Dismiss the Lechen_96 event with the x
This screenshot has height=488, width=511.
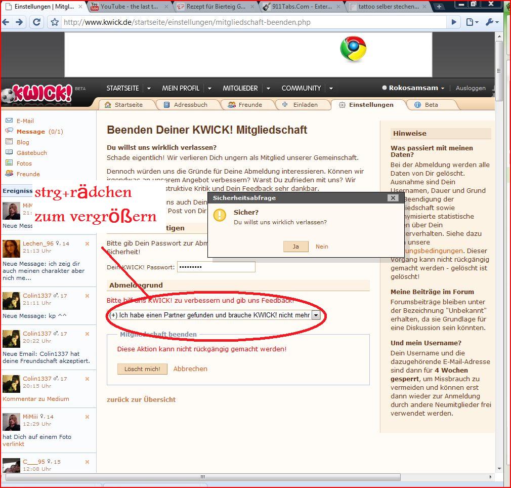coord(87,243)
